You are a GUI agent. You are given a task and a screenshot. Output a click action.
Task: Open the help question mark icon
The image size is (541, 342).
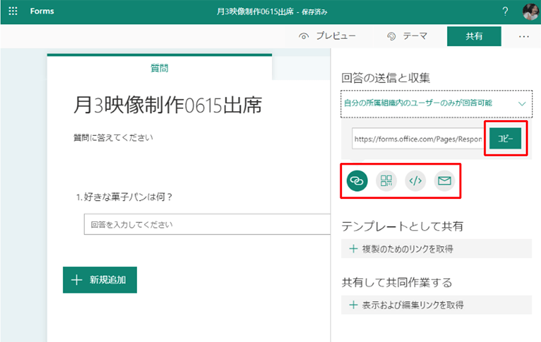(505, 11)
